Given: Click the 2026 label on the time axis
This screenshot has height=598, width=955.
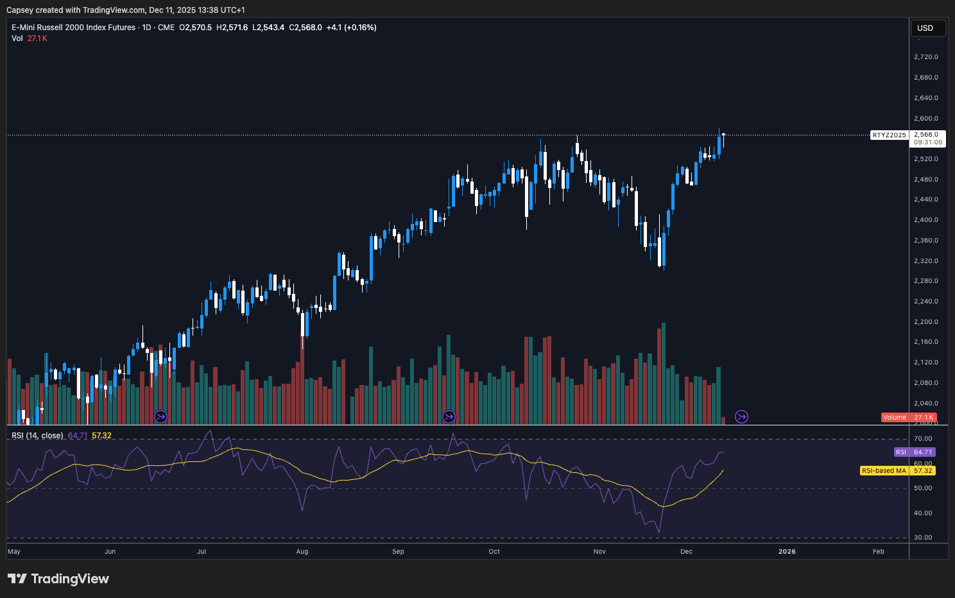Looking at the screenshot, I should 787,551.
